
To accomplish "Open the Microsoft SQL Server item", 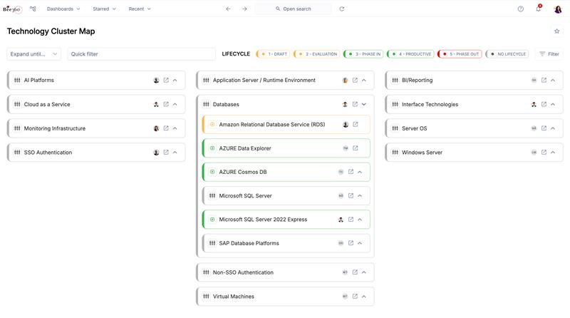I will [245, 196].
